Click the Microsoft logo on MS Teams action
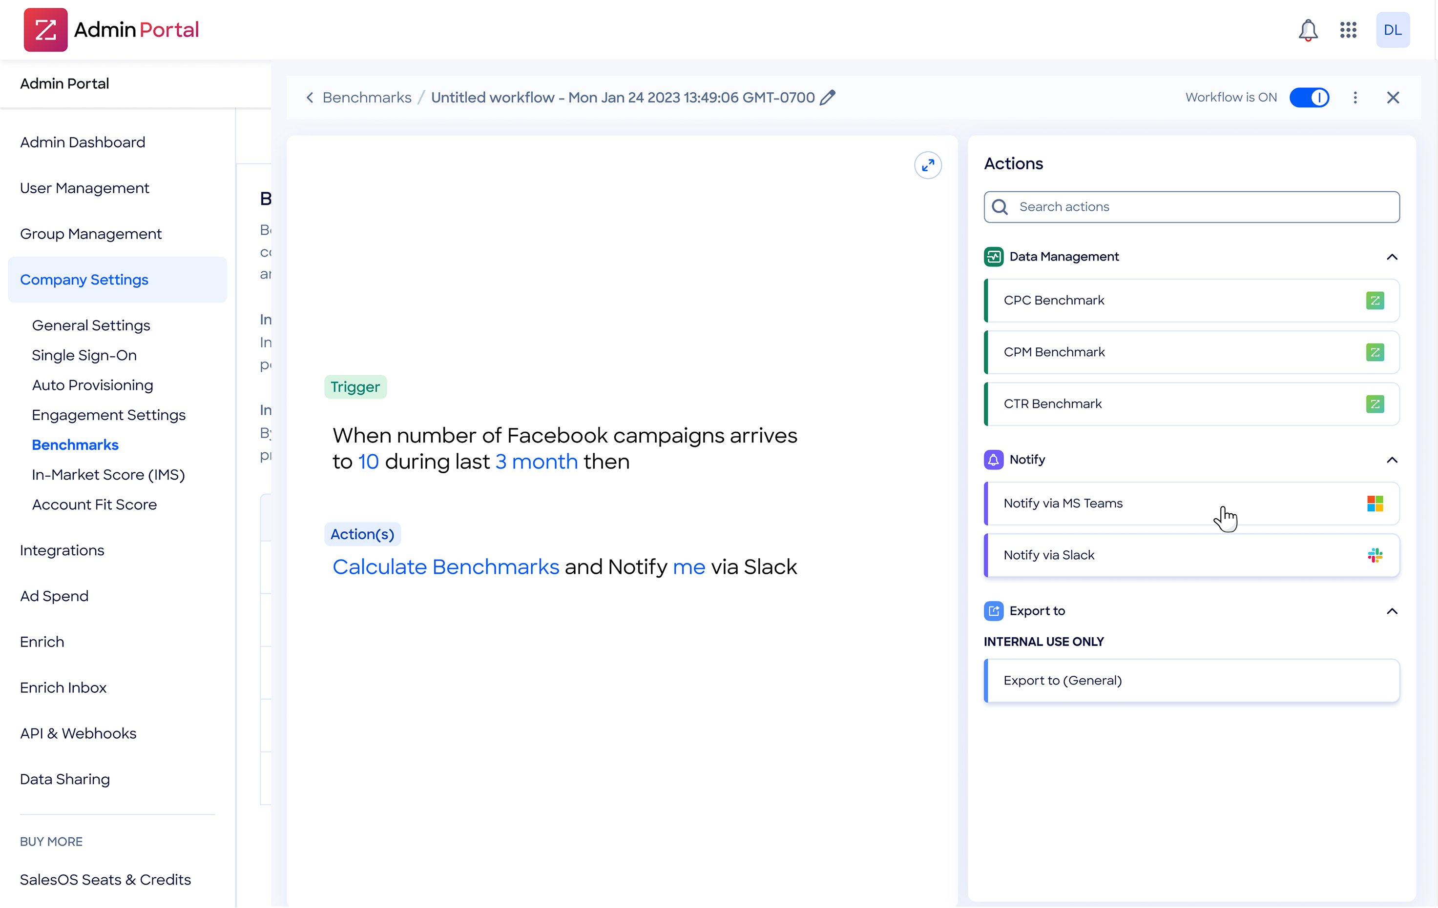This screenshot has width=1438, height=908. 1375,504
